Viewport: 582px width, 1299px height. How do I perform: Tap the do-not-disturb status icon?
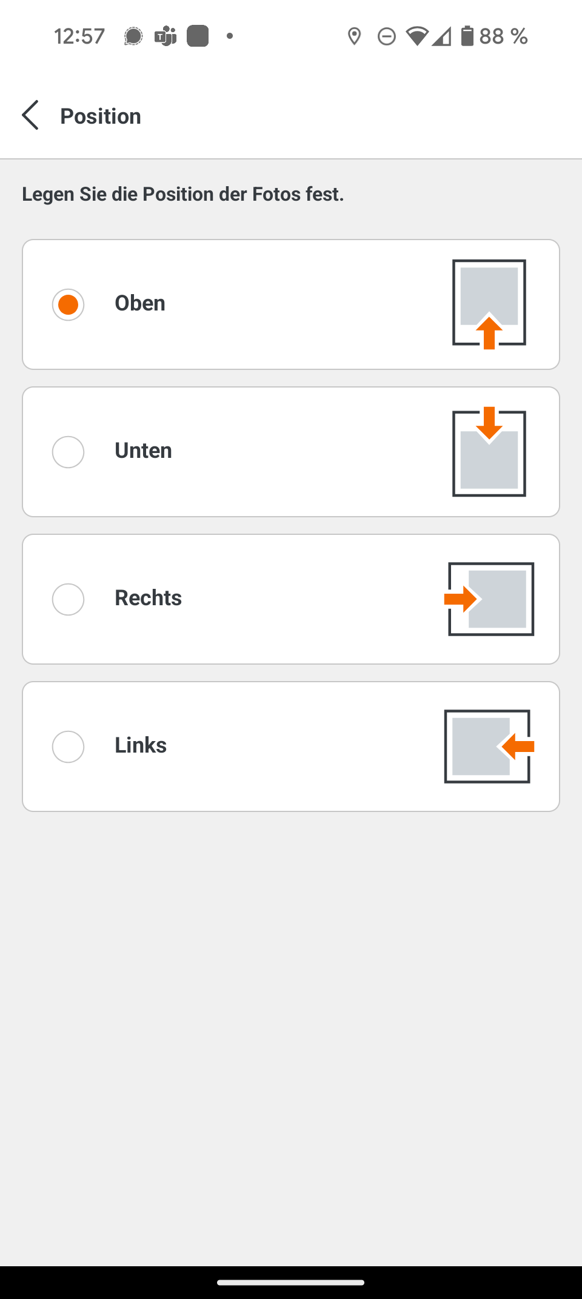click(x=386, y=36)
